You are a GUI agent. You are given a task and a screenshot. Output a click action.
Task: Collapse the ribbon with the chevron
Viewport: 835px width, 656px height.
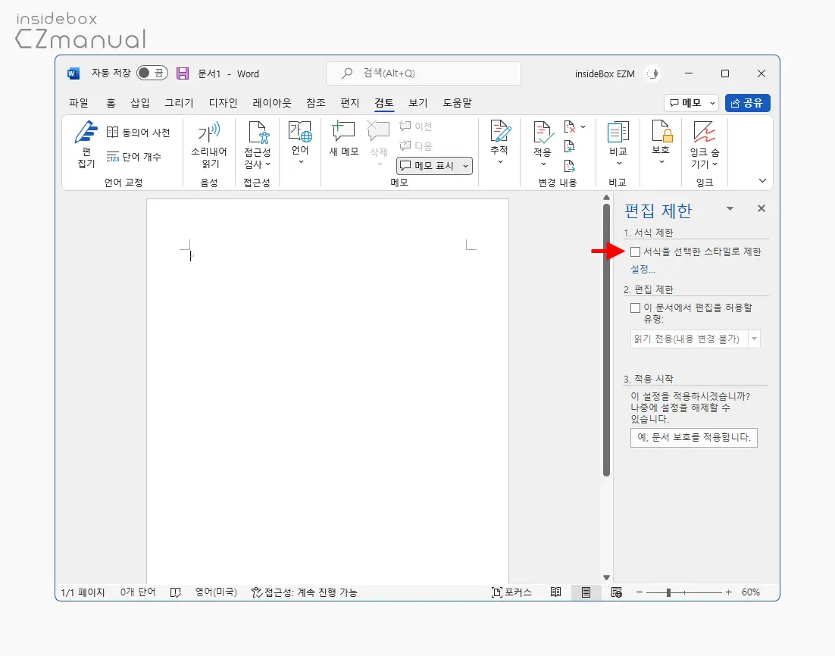762,181
